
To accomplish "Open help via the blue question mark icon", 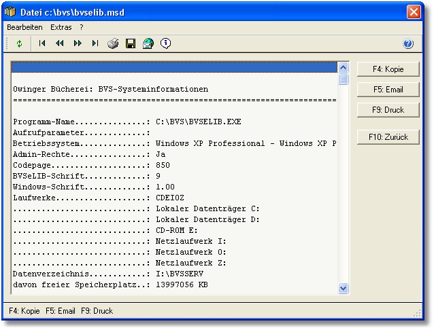I will (408, 43).
